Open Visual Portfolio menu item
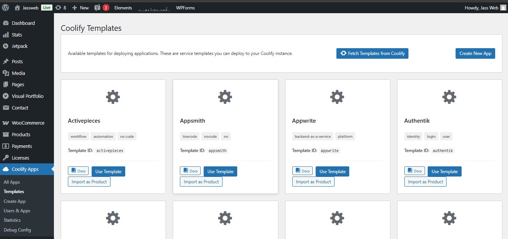The height and width of the screenshot is (239, 508). [x=27, y=96]
